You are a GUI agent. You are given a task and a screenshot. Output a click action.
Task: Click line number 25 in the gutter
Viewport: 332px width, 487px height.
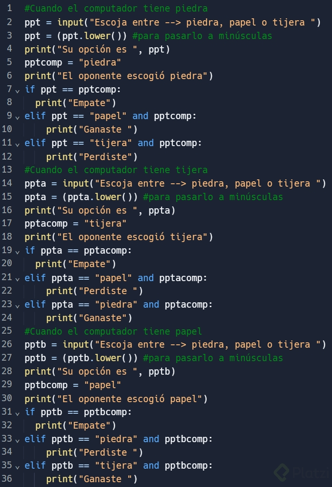pyautogui.click(x=7, y=330)
